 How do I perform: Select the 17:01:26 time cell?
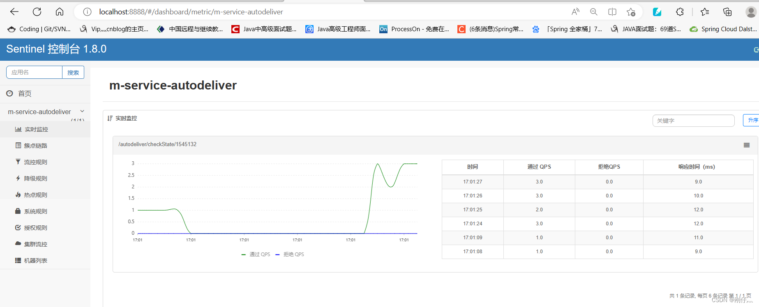click(473, 196)
